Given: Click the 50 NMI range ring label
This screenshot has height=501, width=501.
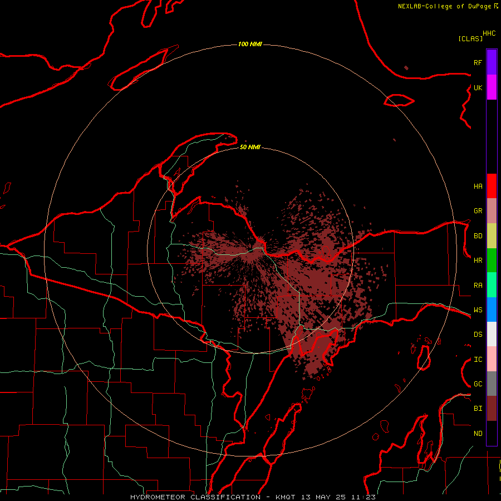Looking at the screenshot, I should (250, 147).
